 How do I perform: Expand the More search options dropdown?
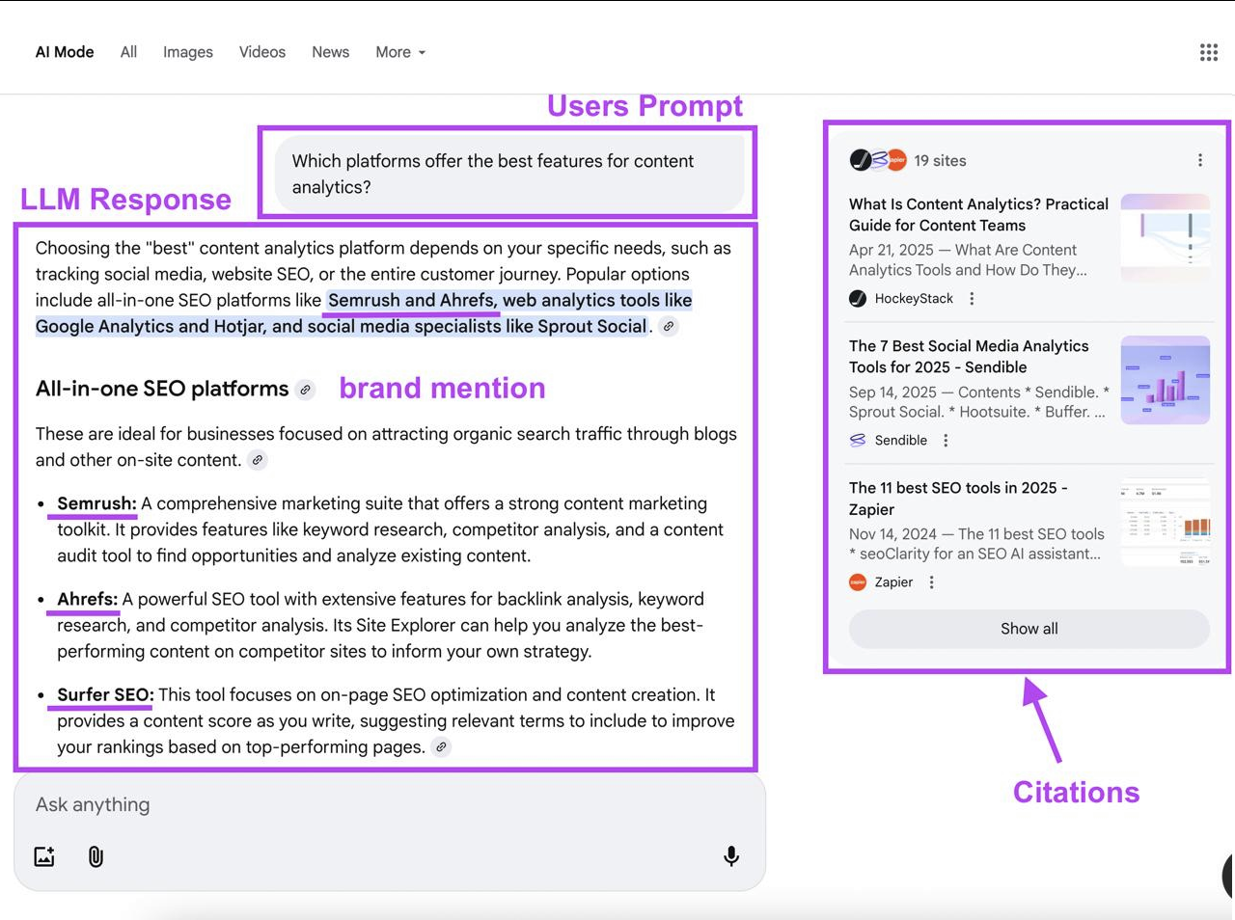(400, 52)
